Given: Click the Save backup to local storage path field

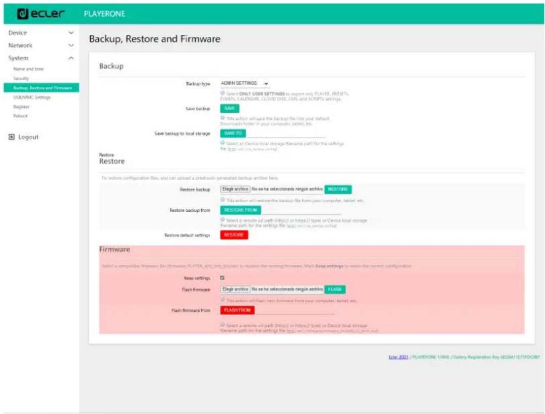Looking at the screenshot, I should [x=285, y=134].
